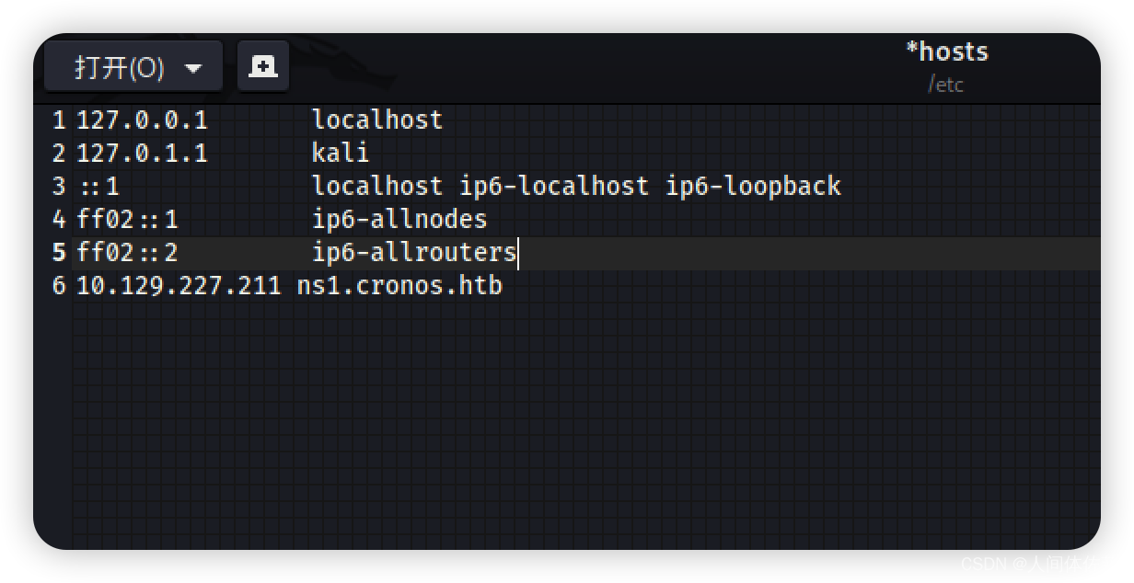Viewport: 1134px width, 583px height.
Task: Select line number 6 in the gutter
Action: coord(58,286)
